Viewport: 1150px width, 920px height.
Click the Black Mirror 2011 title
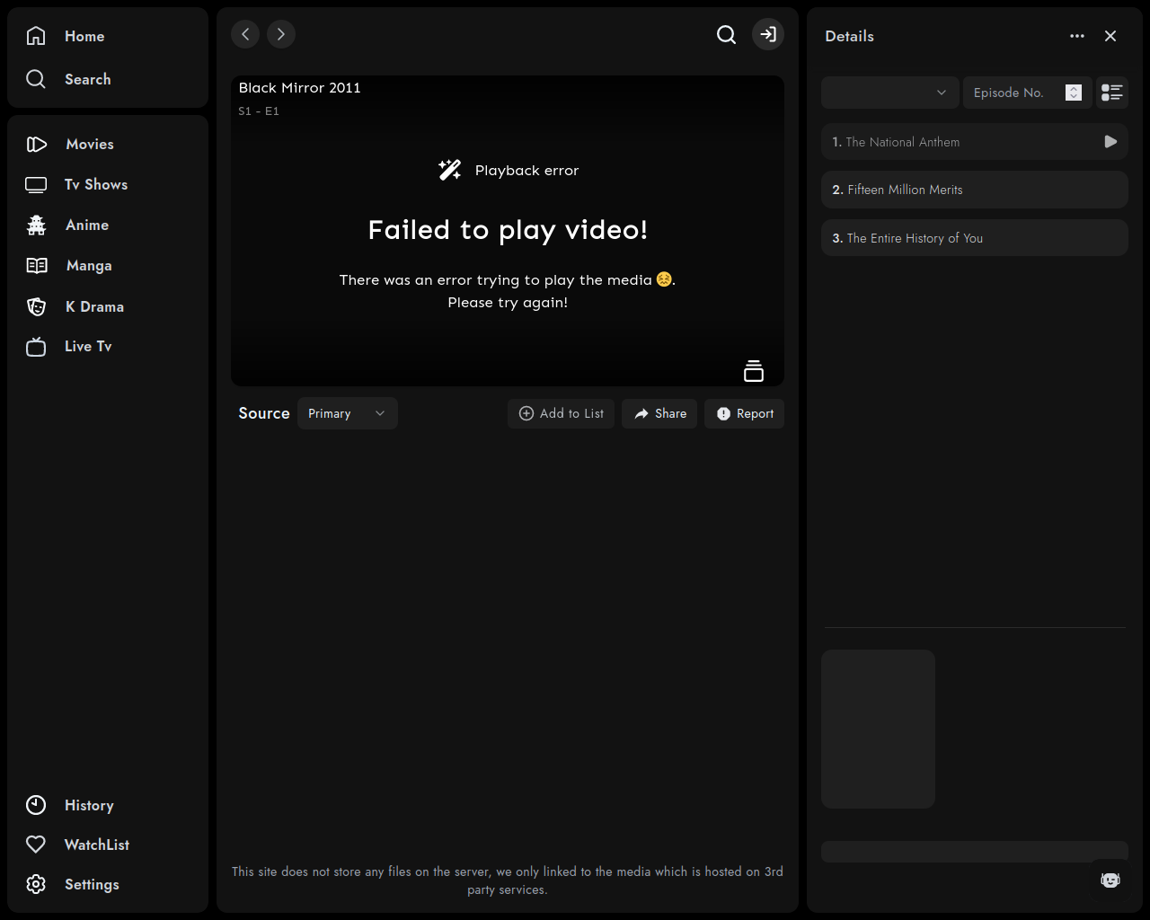[x=299, y=87]
